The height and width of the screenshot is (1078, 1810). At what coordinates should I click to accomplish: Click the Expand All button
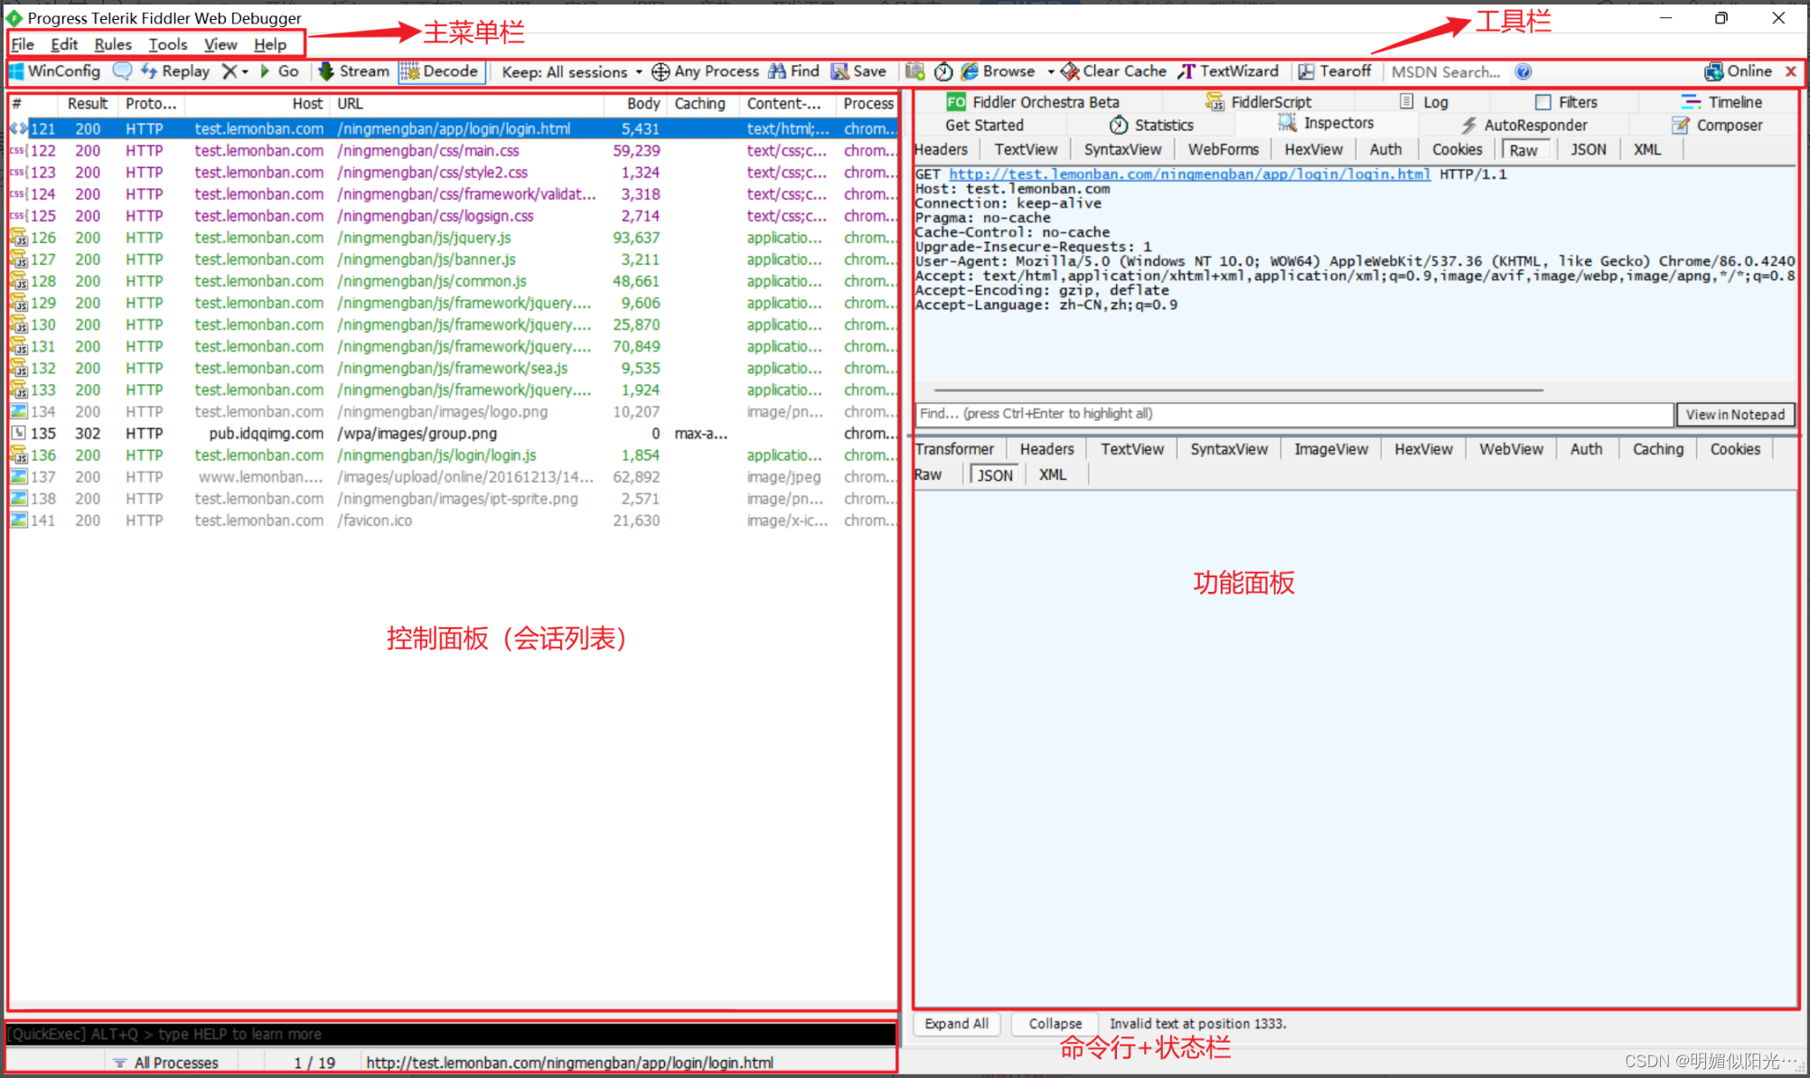click(x=955, y=1023)
